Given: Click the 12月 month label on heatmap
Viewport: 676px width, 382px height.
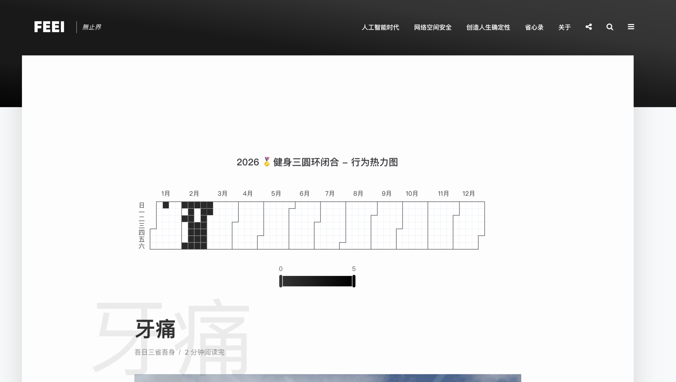Looking at the screenshot, I should point(468,194).
